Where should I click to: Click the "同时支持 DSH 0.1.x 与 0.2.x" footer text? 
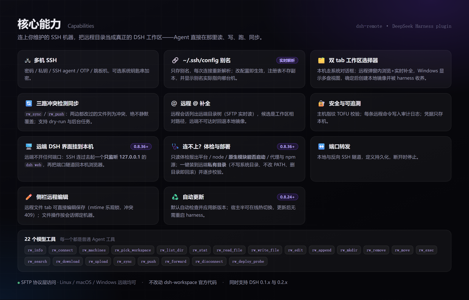[x=259, y=282]
